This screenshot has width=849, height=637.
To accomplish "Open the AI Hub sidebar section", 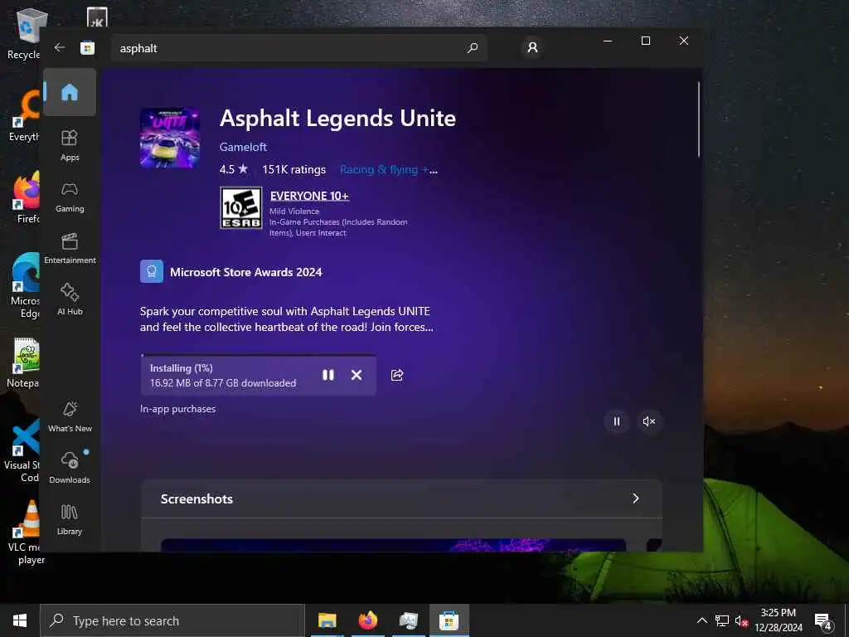I will (70, 299).
